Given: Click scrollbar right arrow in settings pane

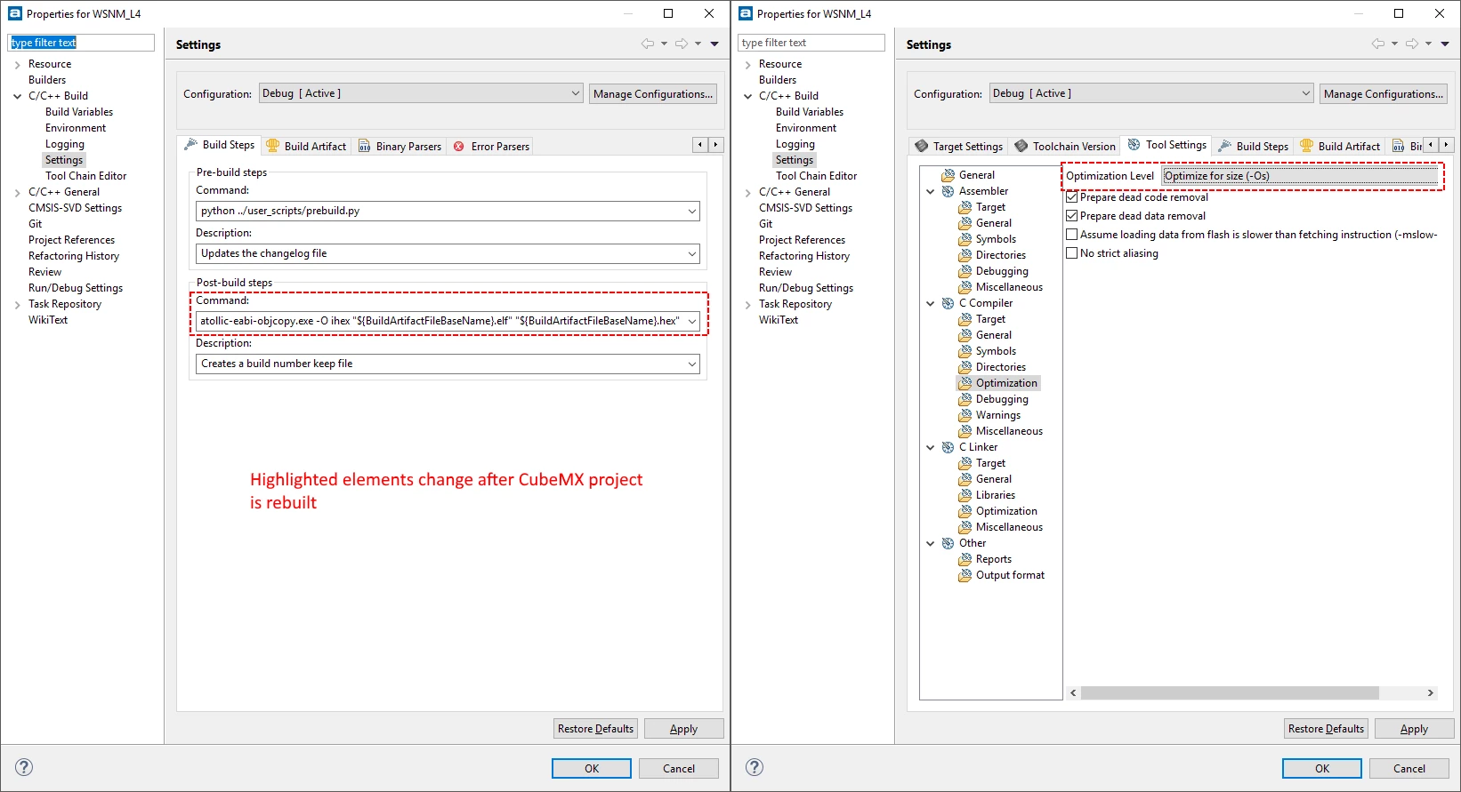Looking at the screenshot, I should [x=1430, y=692].
